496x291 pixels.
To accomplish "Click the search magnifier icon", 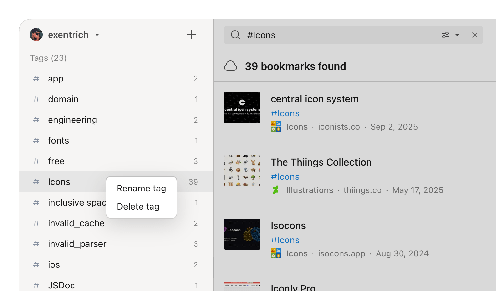I will [236, 35].
